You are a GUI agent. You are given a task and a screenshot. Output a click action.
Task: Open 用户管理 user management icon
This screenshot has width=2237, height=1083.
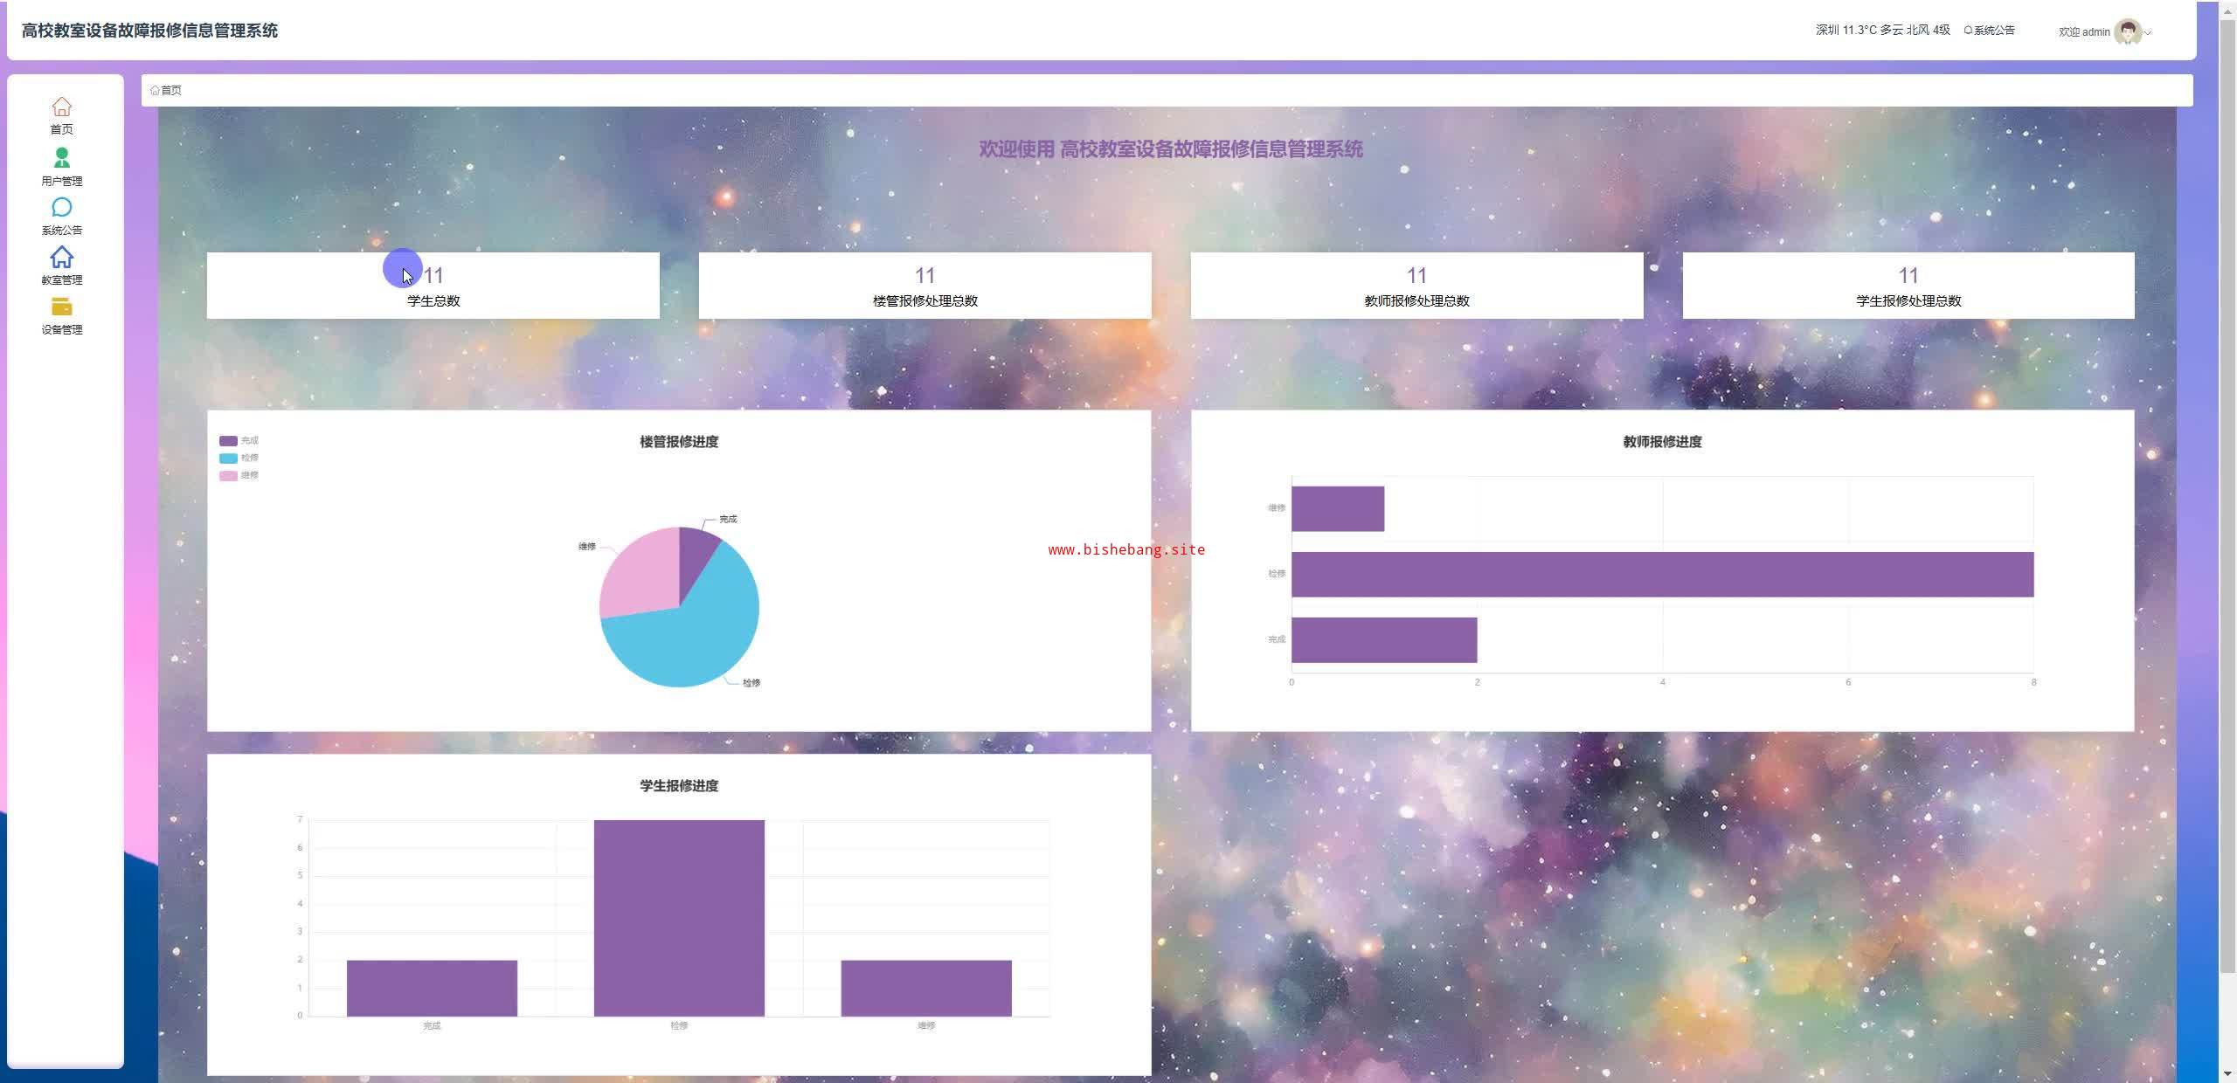pos(61,158)
